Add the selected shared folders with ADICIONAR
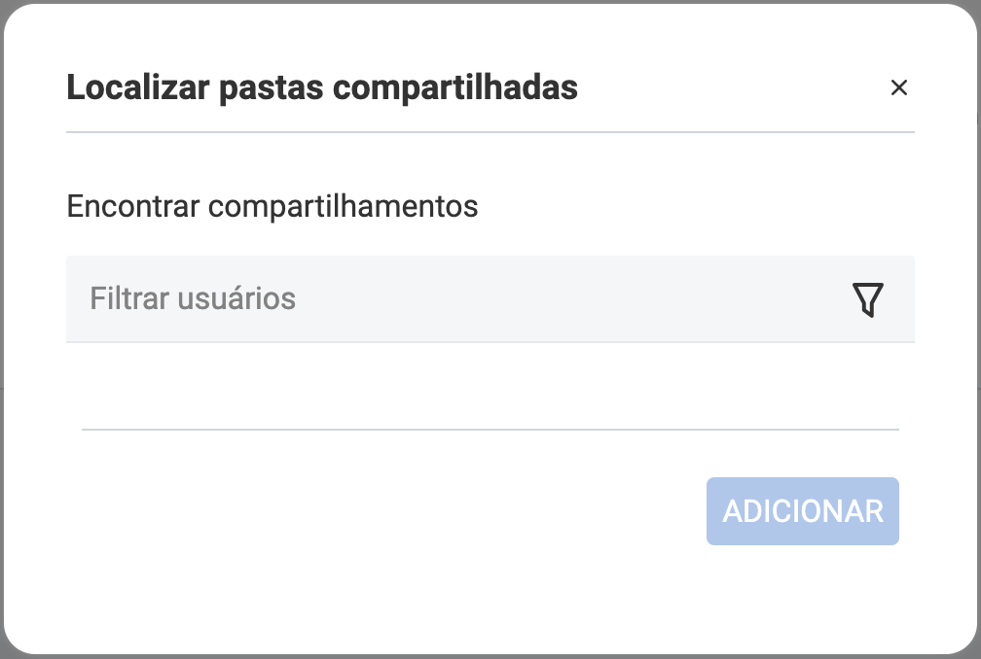This screenshot has width=981, height=659. click(x=802, y=511)
